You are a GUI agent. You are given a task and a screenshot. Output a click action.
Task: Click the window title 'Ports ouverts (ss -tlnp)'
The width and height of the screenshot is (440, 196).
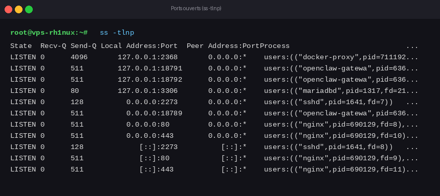[x=196, y=8]
